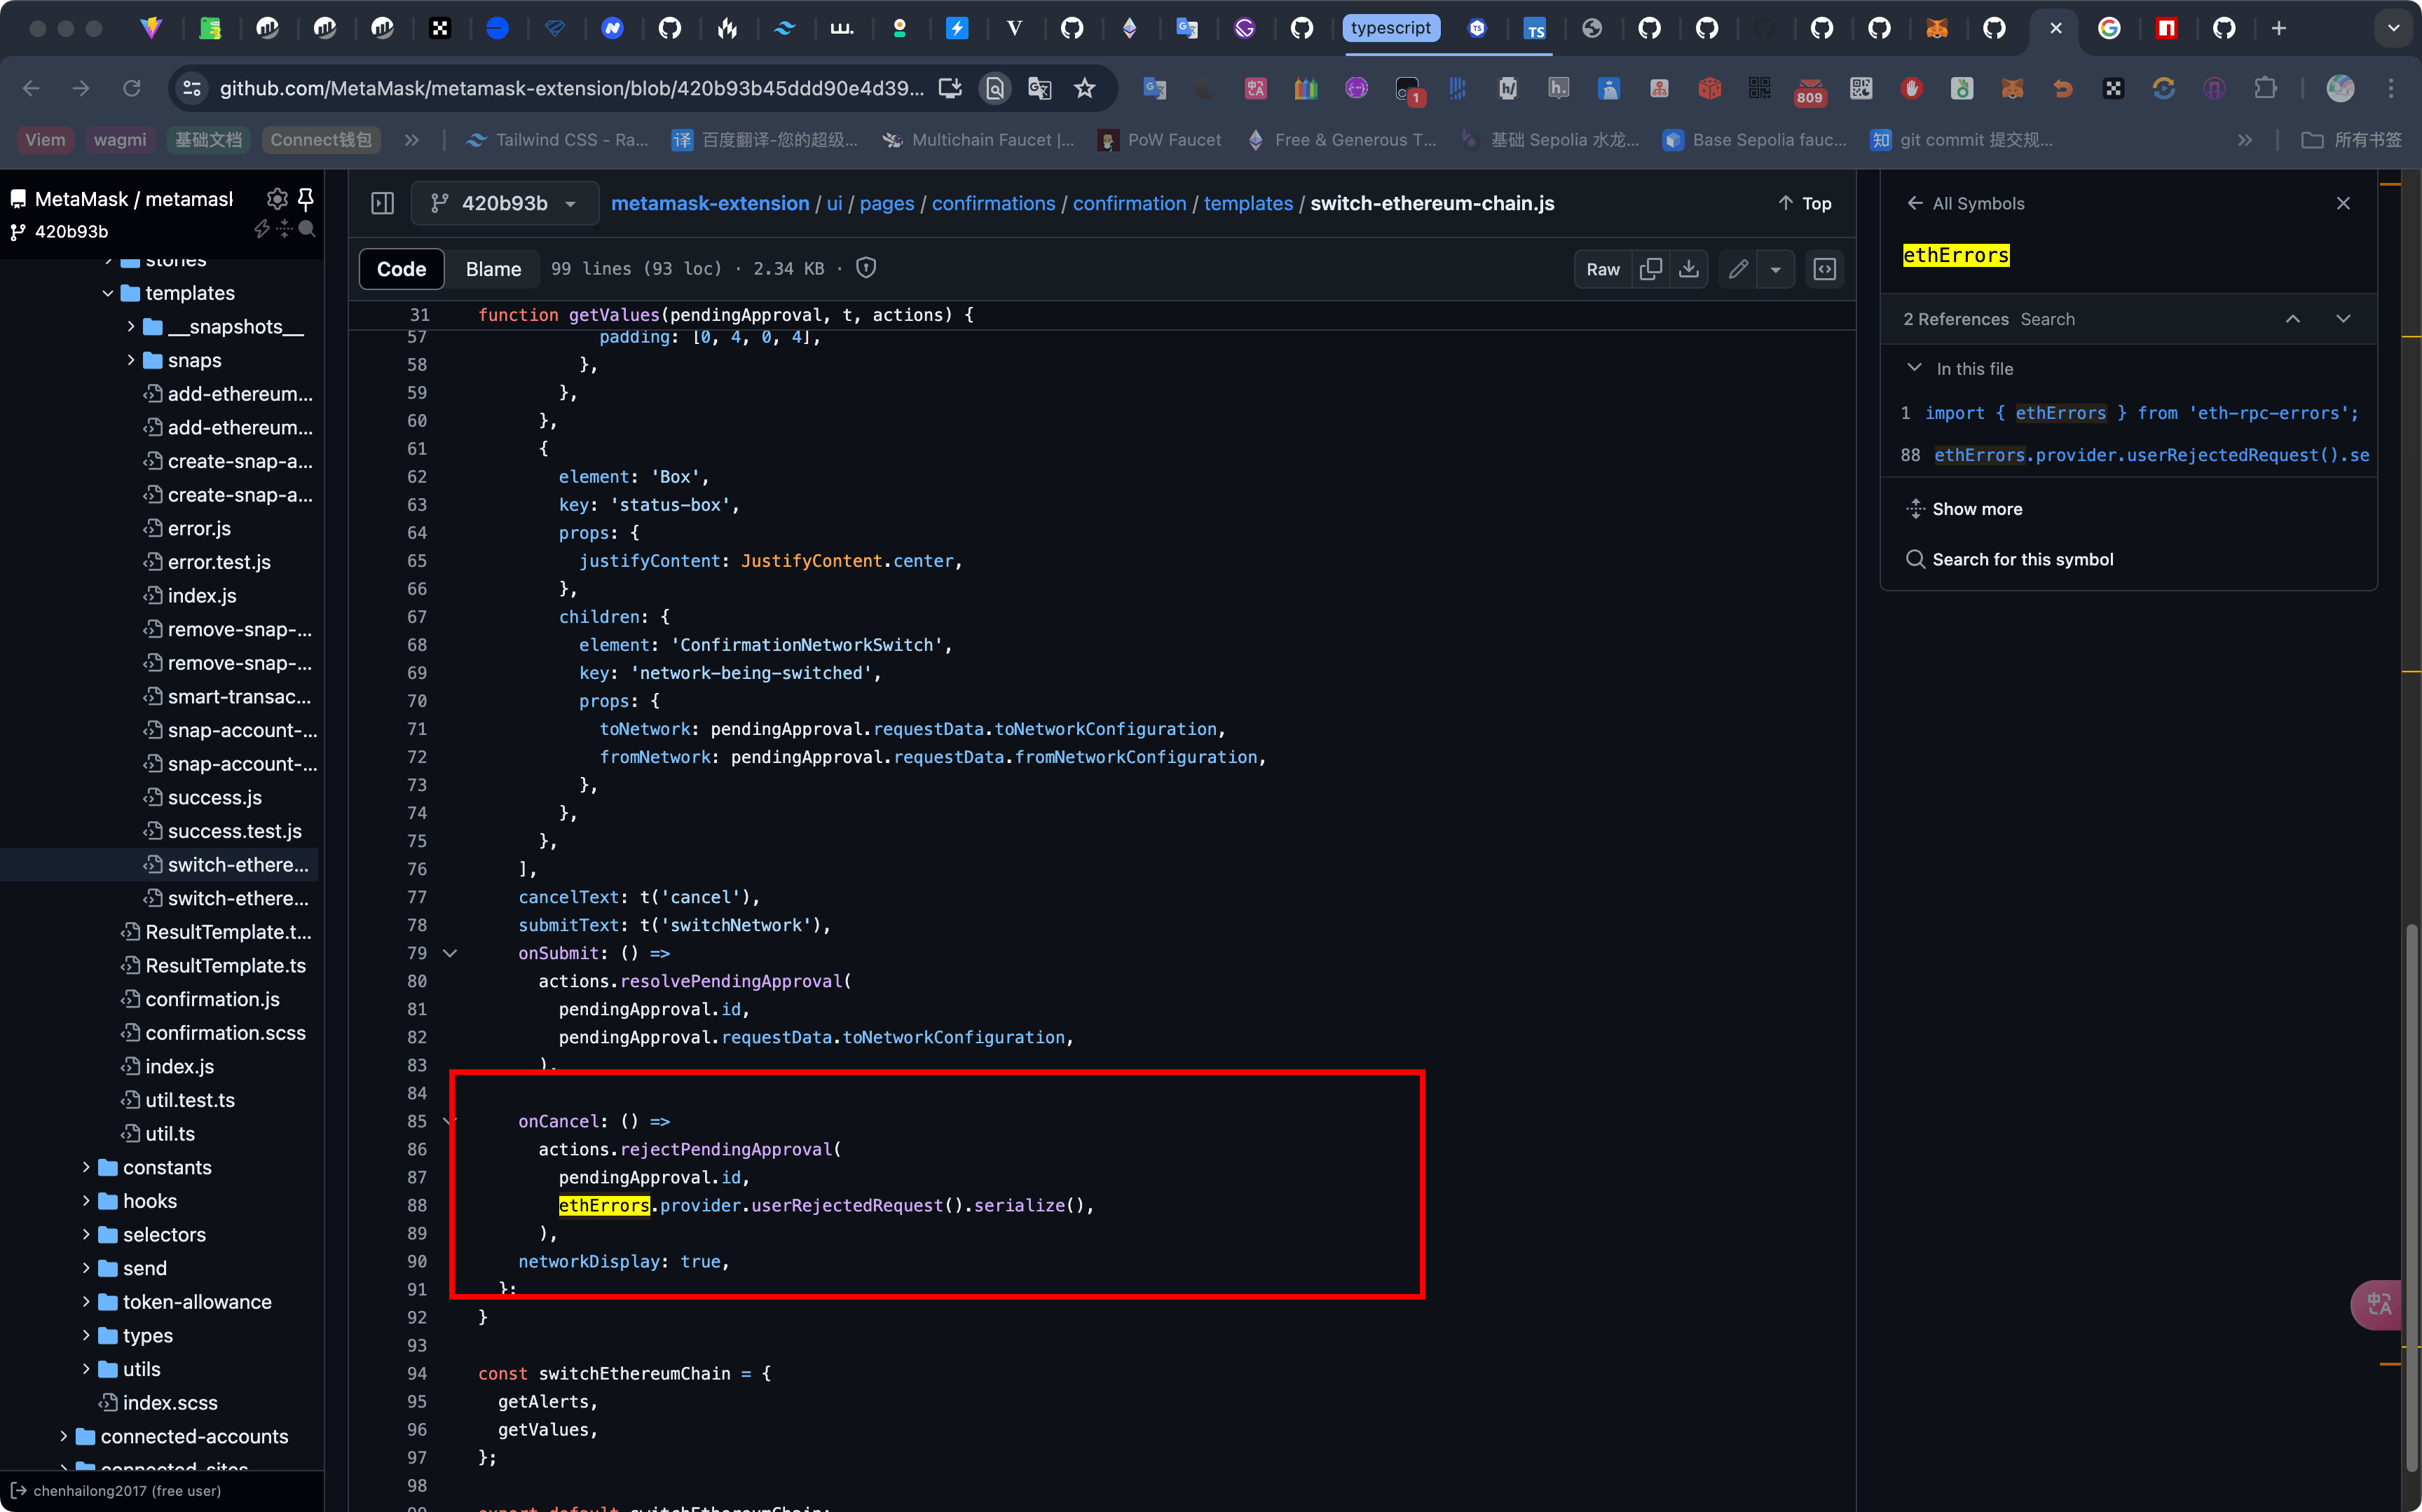Open Chrome three-dot menu

point(2391,88)
